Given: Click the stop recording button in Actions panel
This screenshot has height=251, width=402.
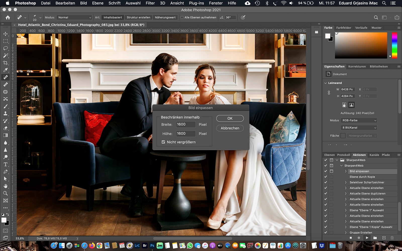Looking at the screenshot, I should pyautogui.click(x=351, y=238).
